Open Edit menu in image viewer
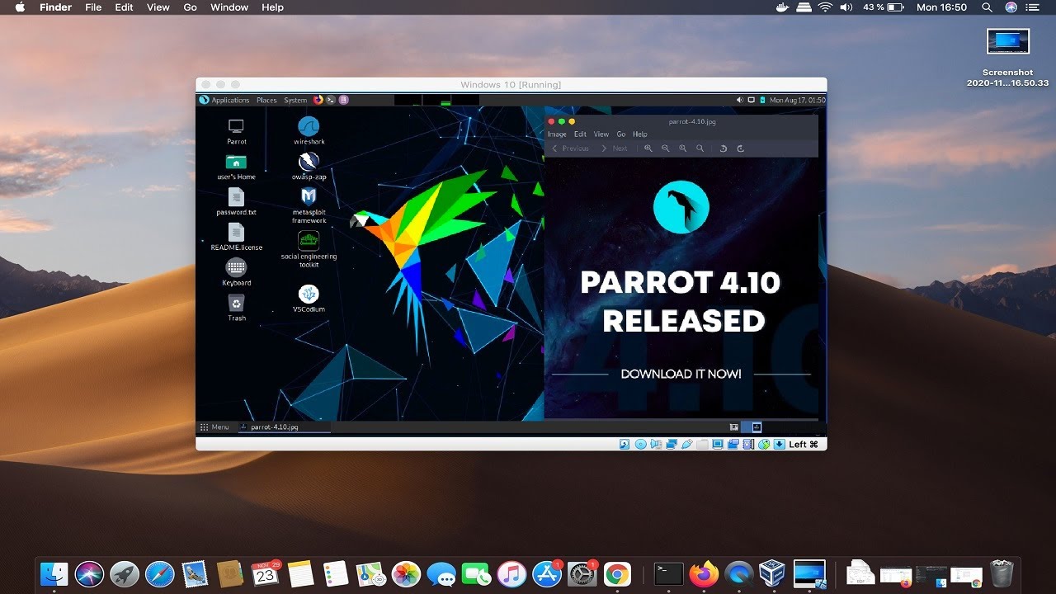1056x594 pixels. 580,134
